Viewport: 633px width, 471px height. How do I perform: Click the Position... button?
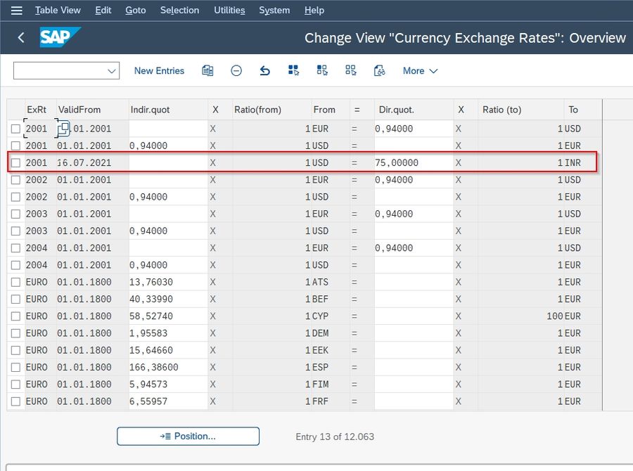(188, 437)
